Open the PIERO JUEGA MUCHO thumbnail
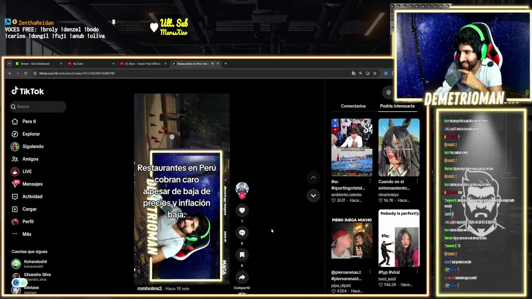The image size is (532, 299). (352, 238)
